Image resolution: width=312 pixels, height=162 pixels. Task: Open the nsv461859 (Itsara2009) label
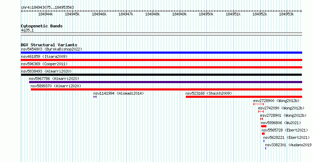click(x=44, y=56)
